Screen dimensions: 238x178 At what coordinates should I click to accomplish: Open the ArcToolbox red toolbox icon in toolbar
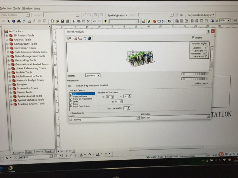click(x=154, y=21)
